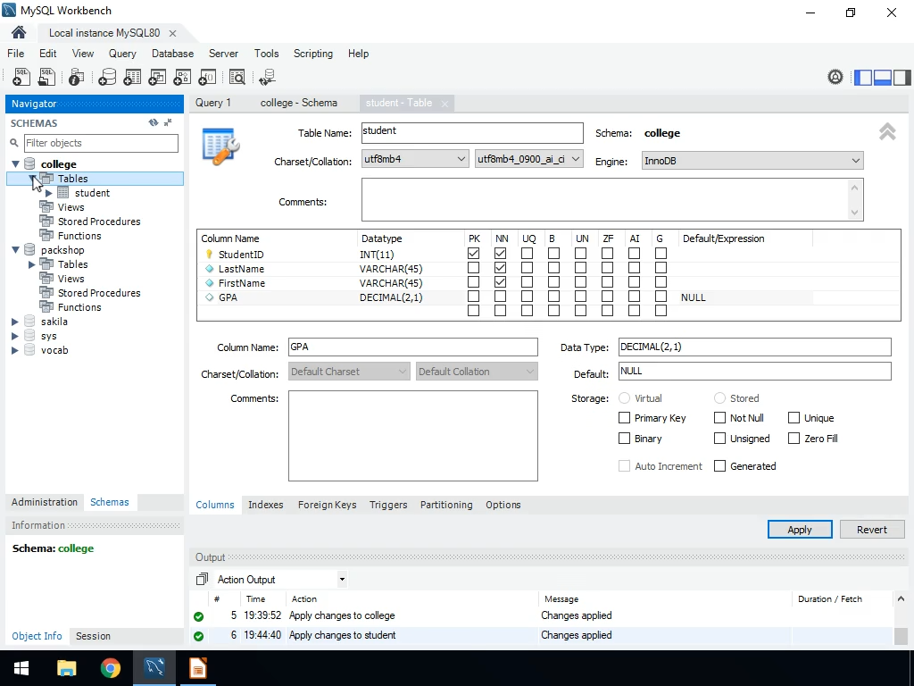This screenshot has width=914, height=686.
Task: Open SQL script file icon
Action: coord(46,78)
